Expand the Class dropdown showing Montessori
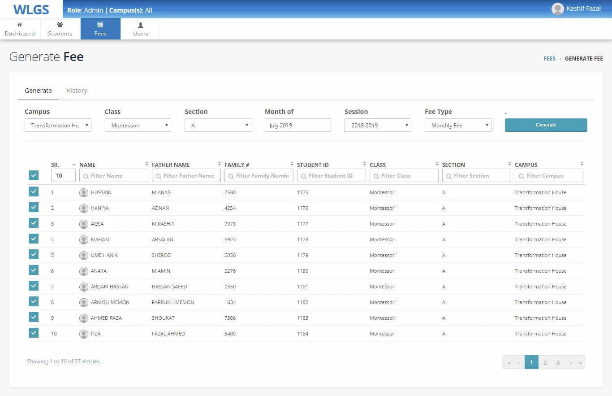 point(138,126)
